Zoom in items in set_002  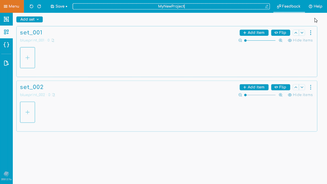pos(281,95)
